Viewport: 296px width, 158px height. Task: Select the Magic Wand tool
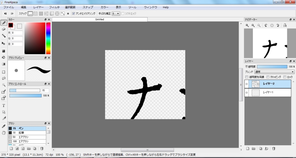(3, 85)
